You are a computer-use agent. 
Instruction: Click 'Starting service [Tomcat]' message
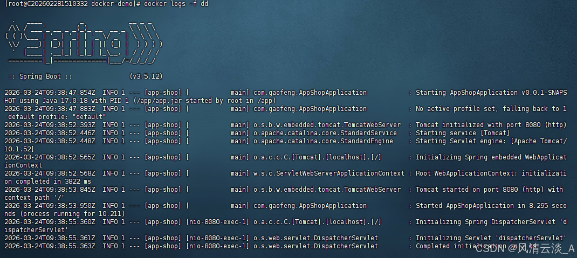(x=463, y=133)
